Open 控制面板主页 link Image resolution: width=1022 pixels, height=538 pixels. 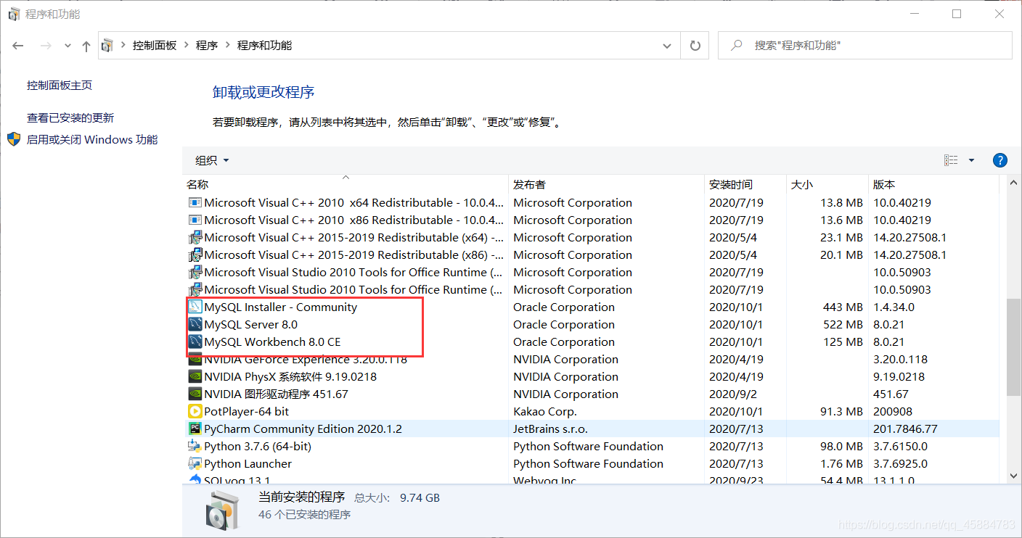(x=60, y=86)
